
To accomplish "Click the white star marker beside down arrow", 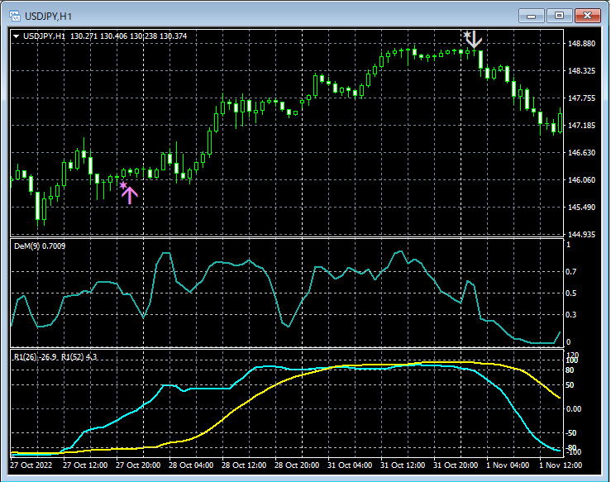I will pos(467,35).
